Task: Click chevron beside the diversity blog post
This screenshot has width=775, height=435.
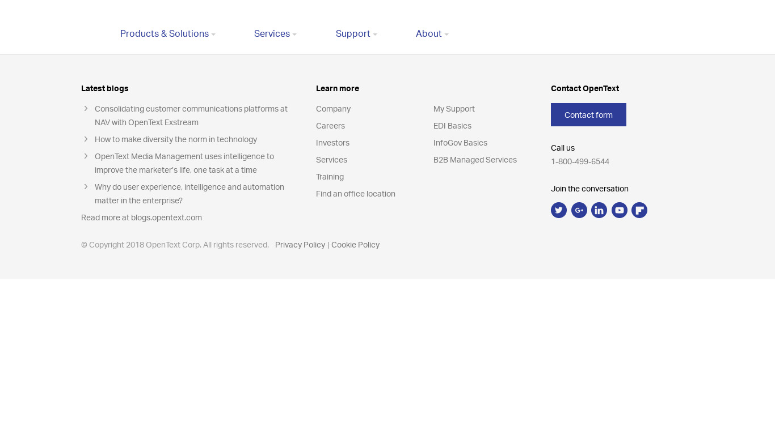Action: pos(86,139)
